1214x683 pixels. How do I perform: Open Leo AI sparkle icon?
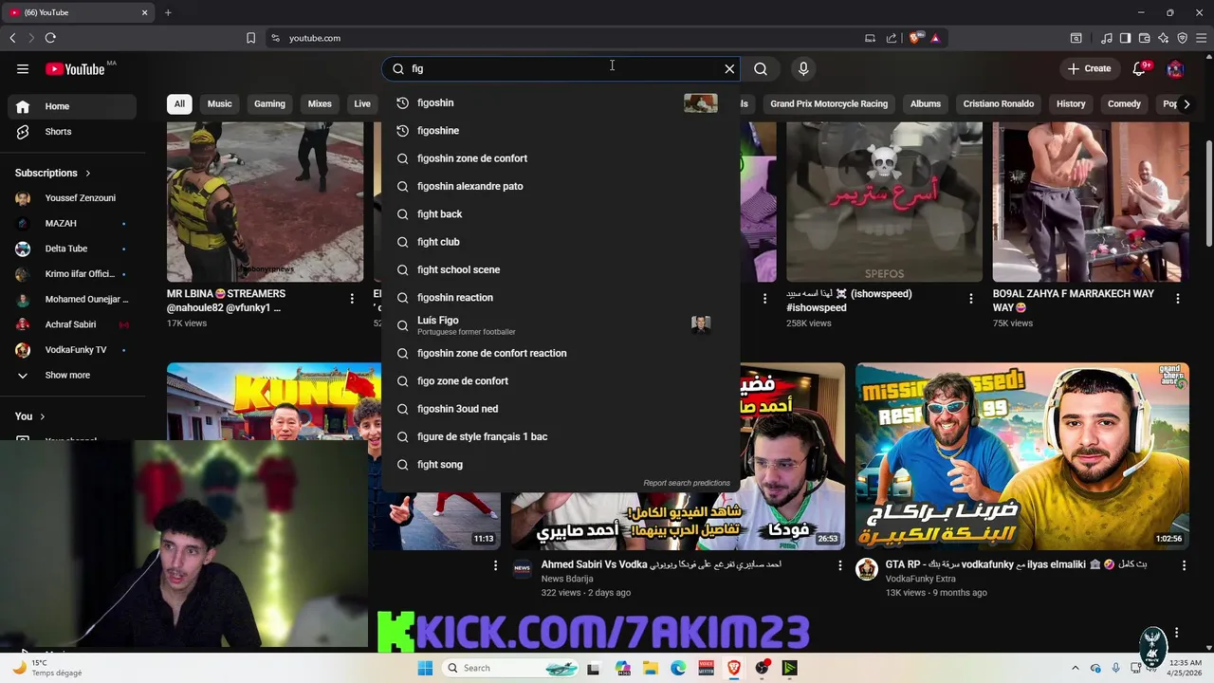pos(1163,38)
